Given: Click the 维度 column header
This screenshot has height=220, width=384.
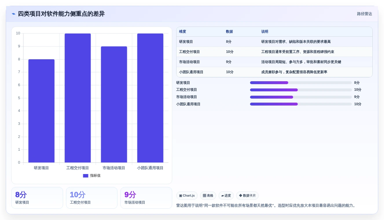Looking at the screenshot, I should (x=183, y=32).
